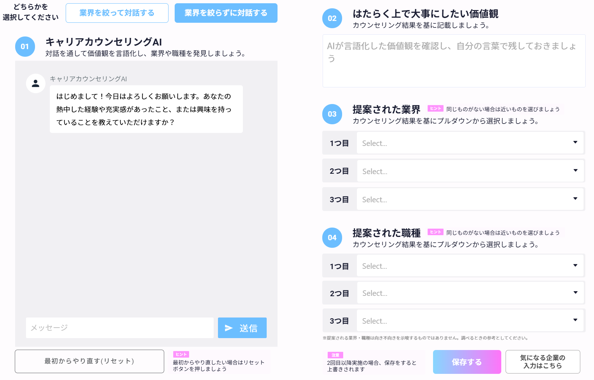Click the pink 注意 badge near save
594x380 pixels.
[x=335, y=355]
